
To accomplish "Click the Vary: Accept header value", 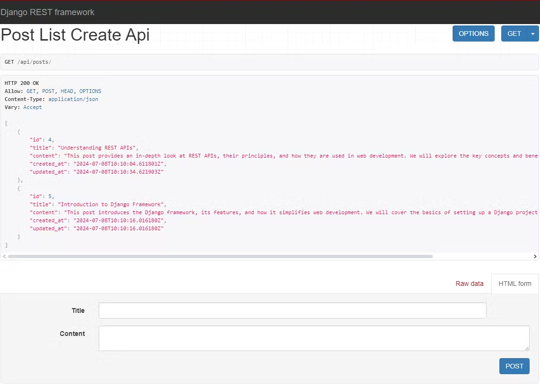I will click(33, 107).
